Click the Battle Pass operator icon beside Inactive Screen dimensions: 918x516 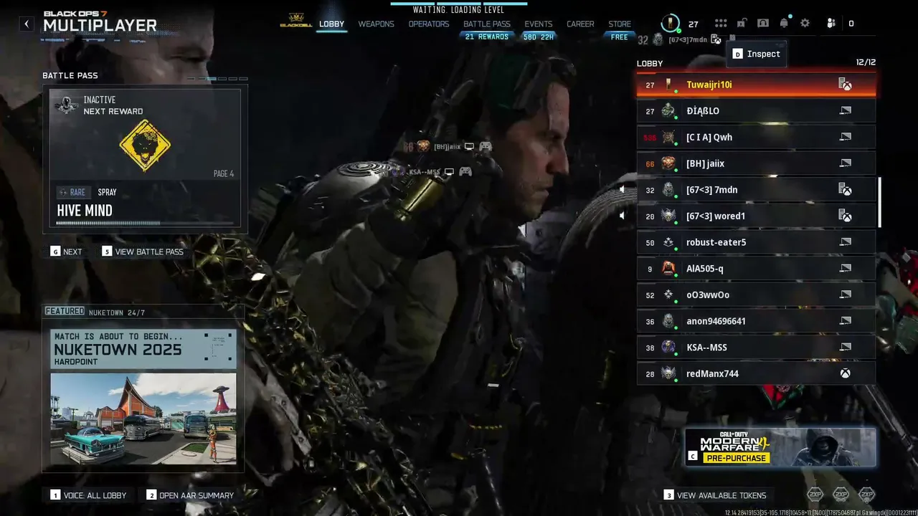67,105
